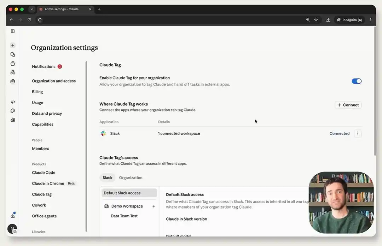
Task: Open the Slack row three-dot menu
Action: coord(358,133)
